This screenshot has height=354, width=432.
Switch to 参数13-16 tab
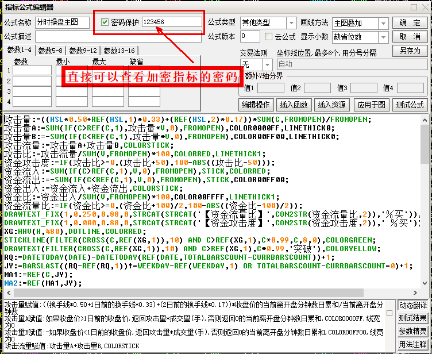point(119,51)
